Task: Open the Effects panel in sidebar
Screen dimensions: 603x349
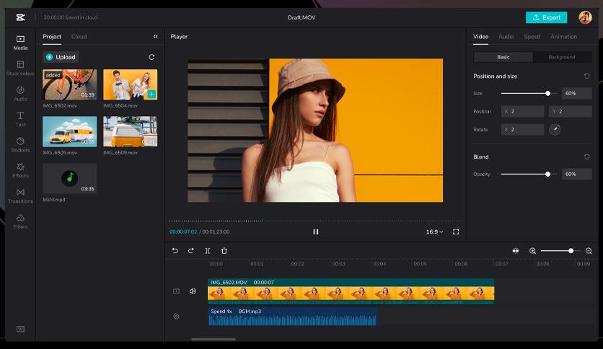Action: [x=20, y=170]
